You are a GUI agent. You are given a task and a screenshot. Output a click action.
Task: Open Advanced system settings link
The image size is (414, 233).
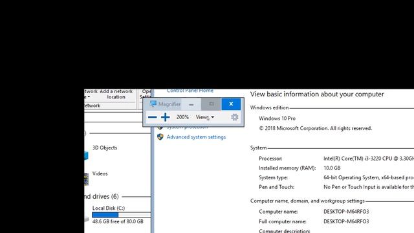[196, 137]
